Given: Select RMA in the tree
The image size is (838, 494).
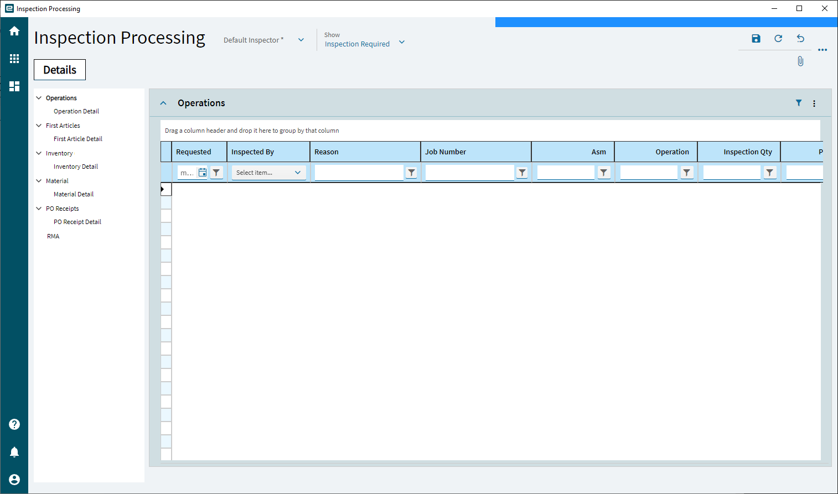Looking at the screenshot, I should (53, 236).
